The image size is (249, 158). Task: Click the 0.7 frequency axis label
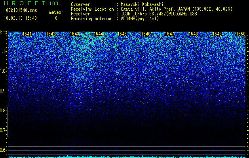[3, 130]
